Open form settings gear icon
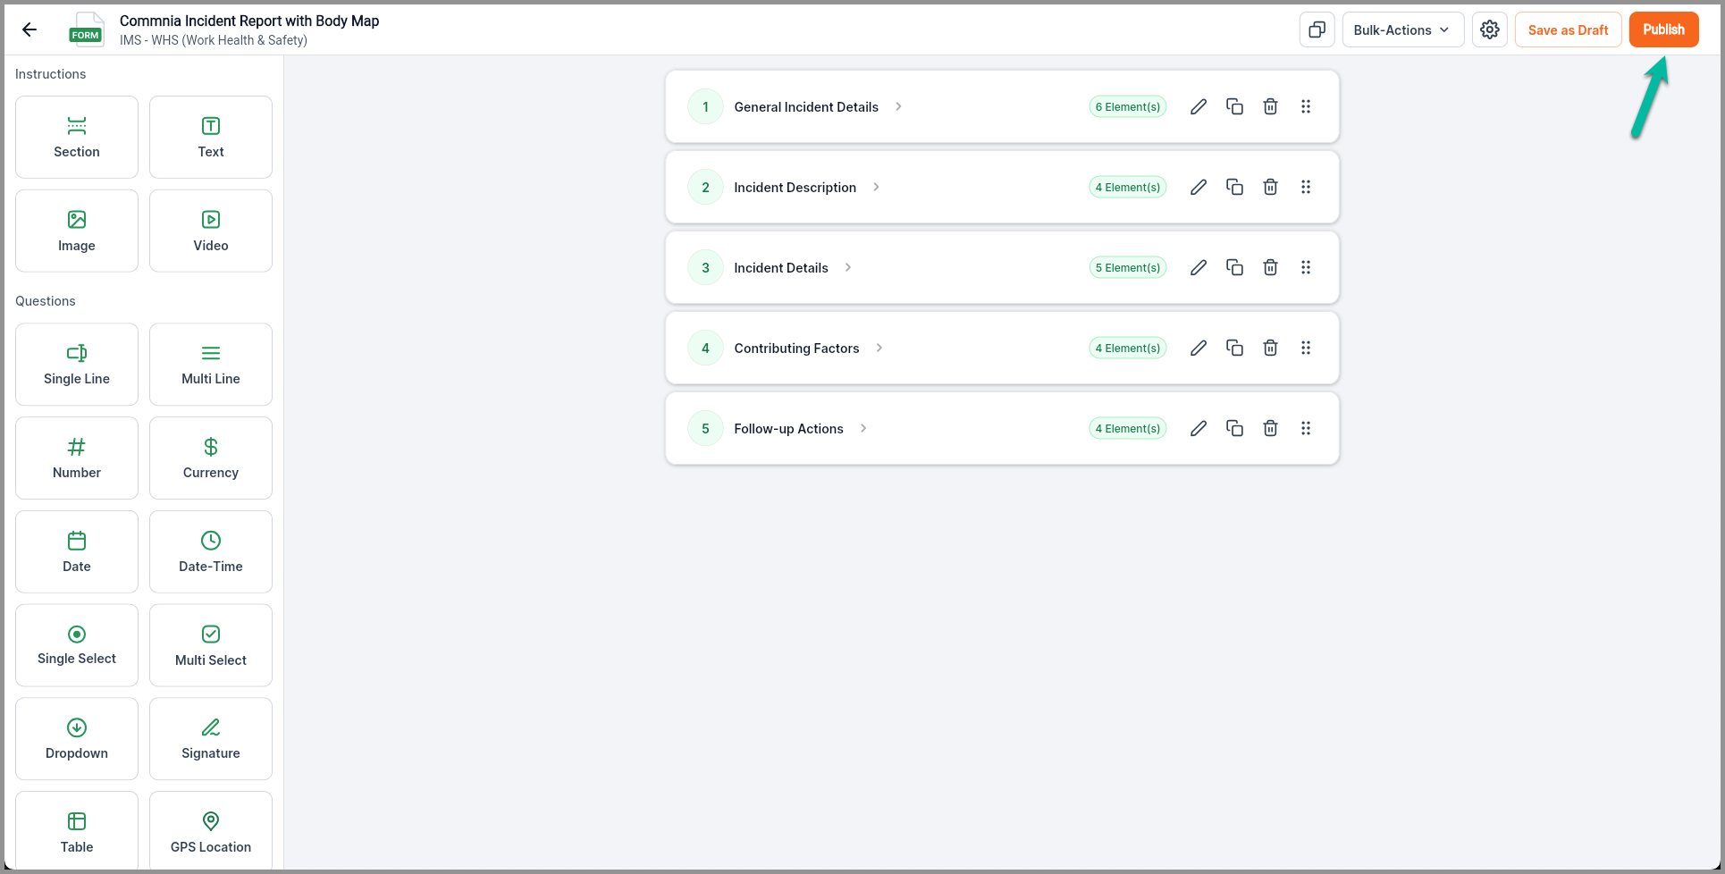This screenshot has height=874, width=1725. coord(1490,30)
